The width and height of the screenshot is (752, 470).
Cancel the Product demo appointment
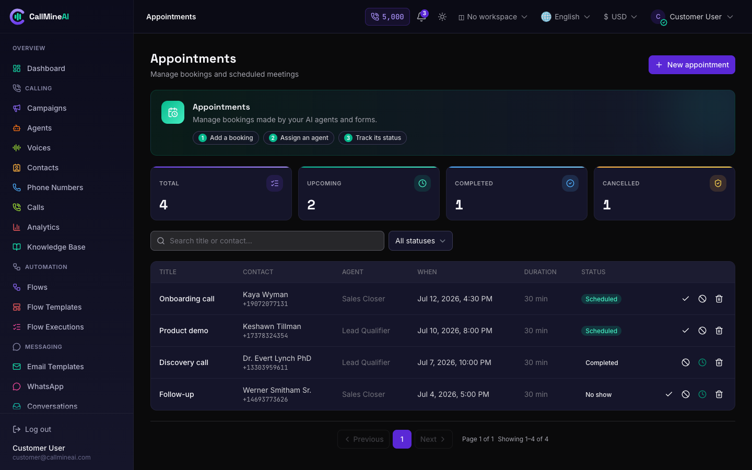tap(702, 331)
